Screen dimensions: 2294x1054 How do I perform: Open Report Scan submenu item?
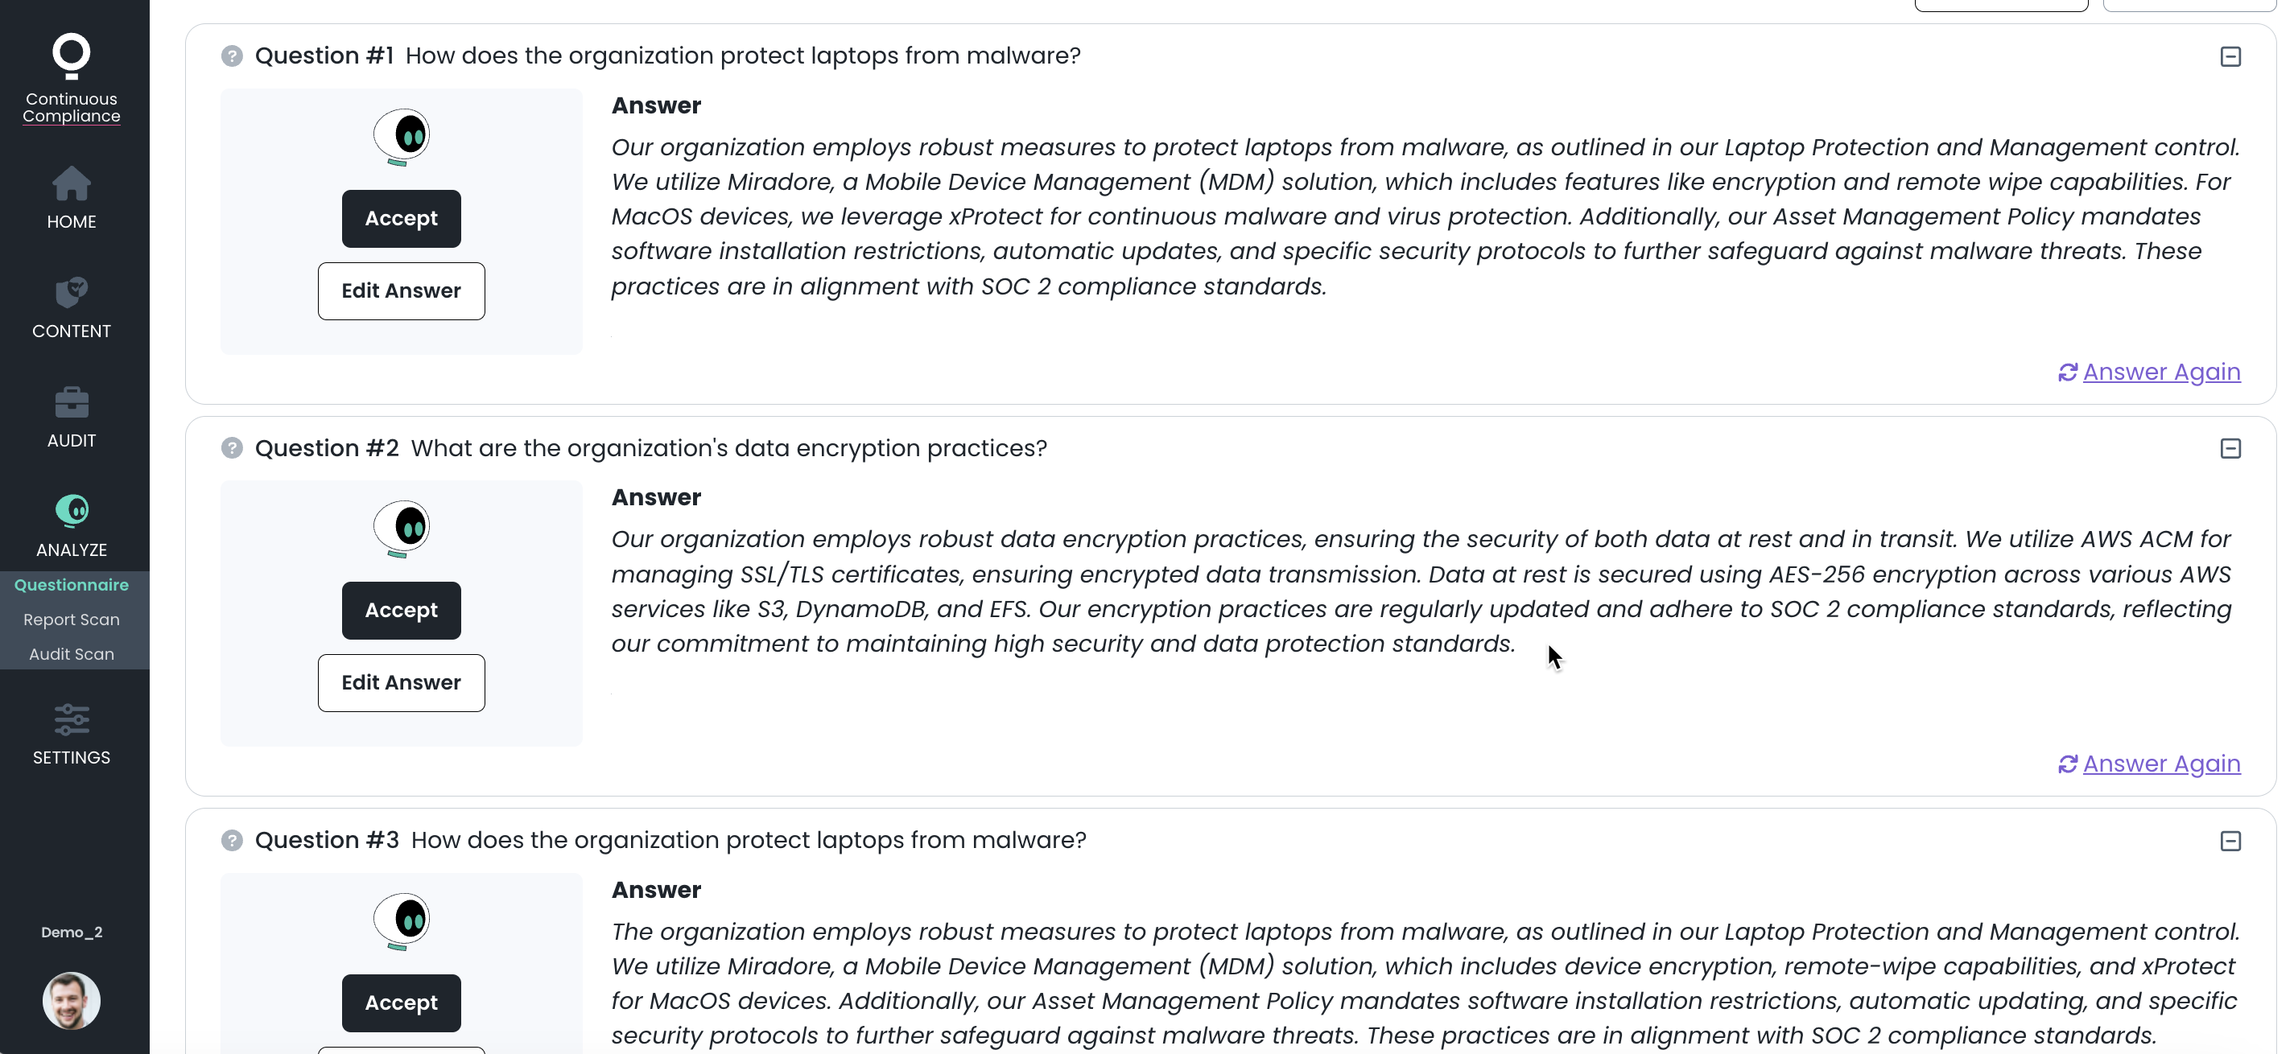click(72, 620)
